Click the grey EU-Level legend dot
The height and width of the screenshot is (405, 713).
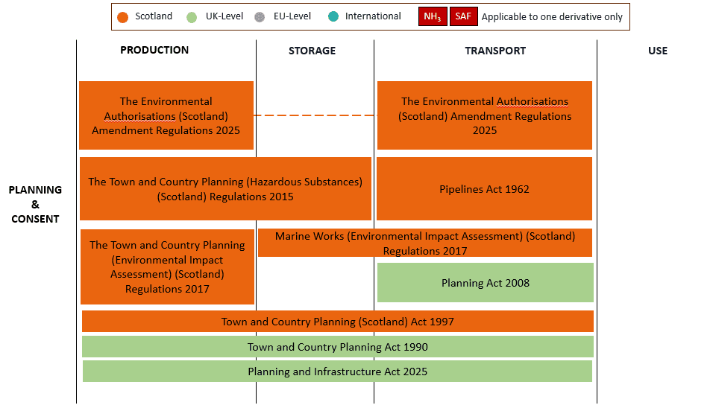point(260,17)
